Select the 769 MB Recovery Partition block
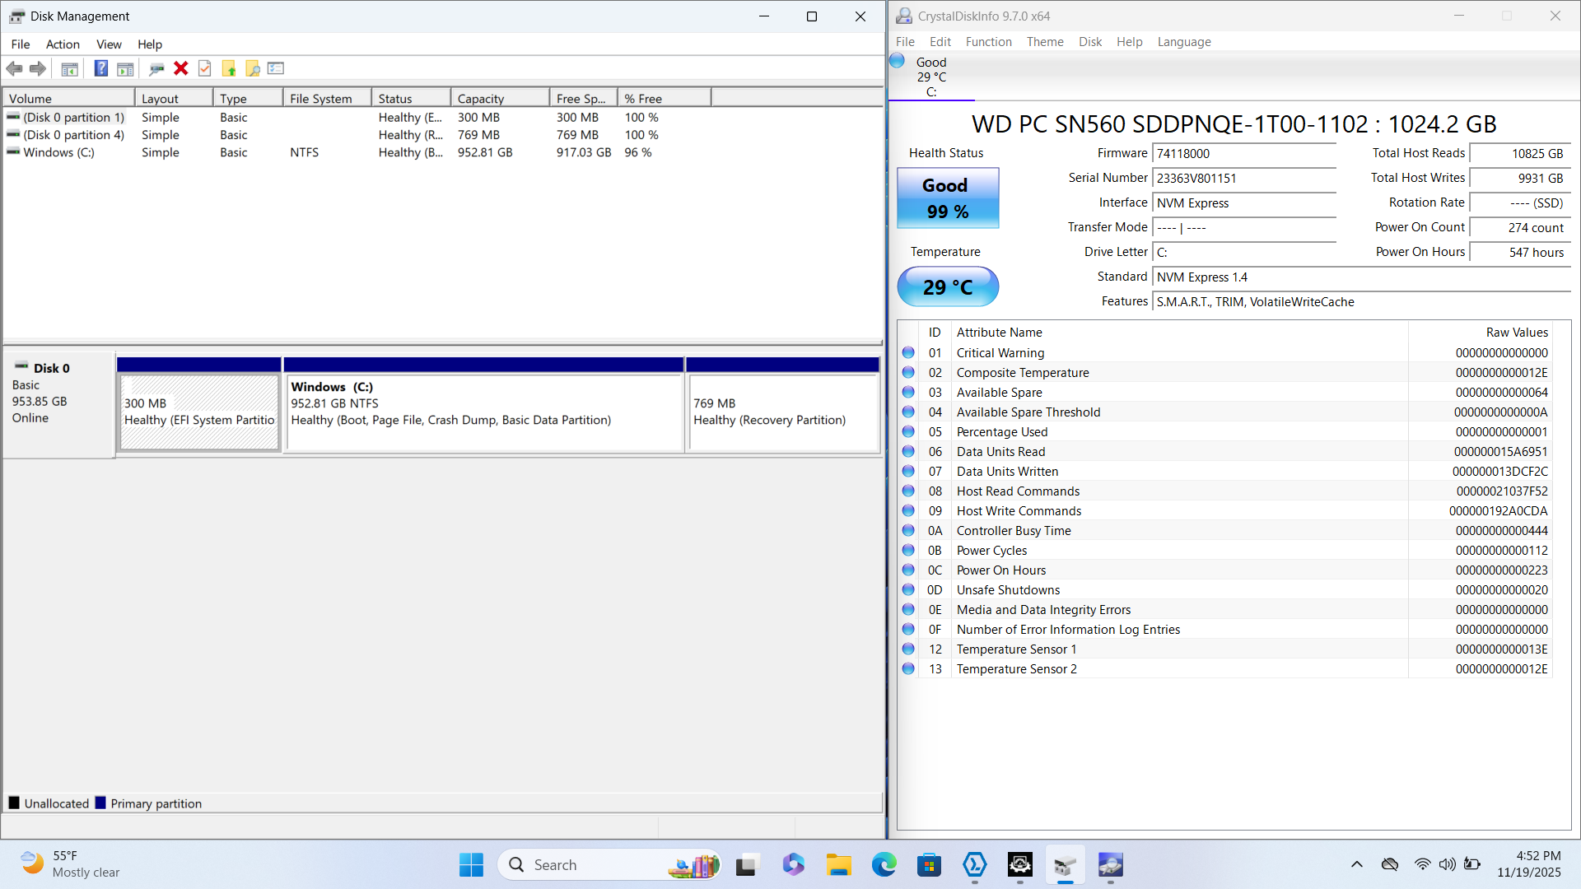Viewport: 1581px width, 889px height. pyautogui.click(x=782, y=412)
